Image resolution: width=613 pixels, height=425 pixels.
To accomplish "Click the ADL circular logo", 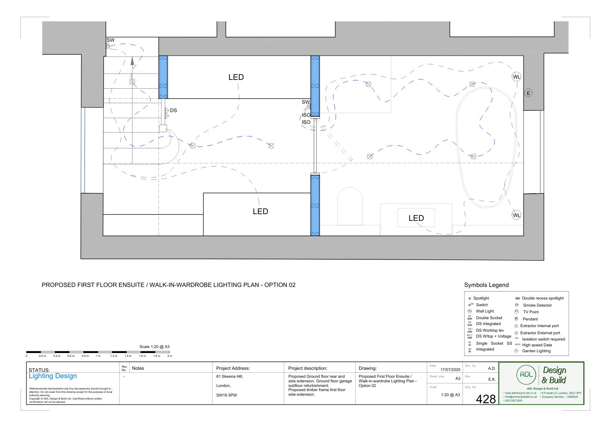I will 526,375.
